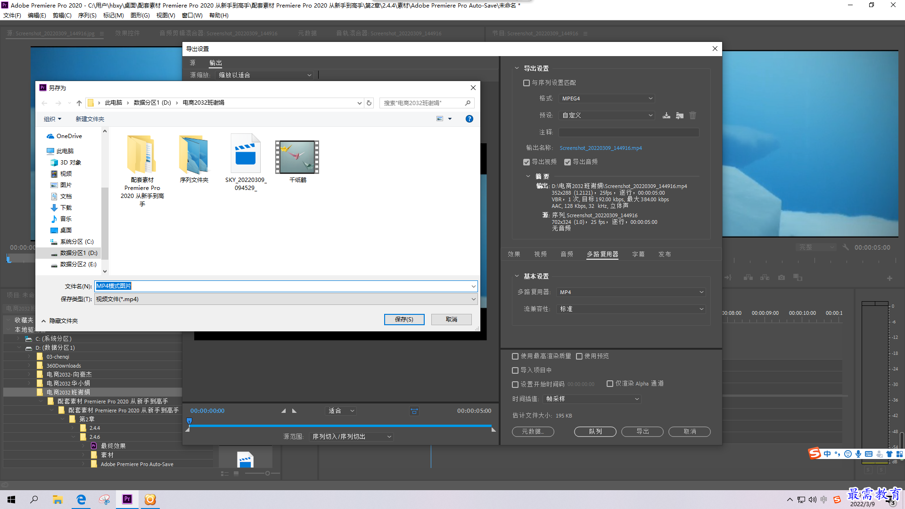Enable 设置开始时间码 checkbox
This screenshot has width=905, height=509.
[515, 385]
